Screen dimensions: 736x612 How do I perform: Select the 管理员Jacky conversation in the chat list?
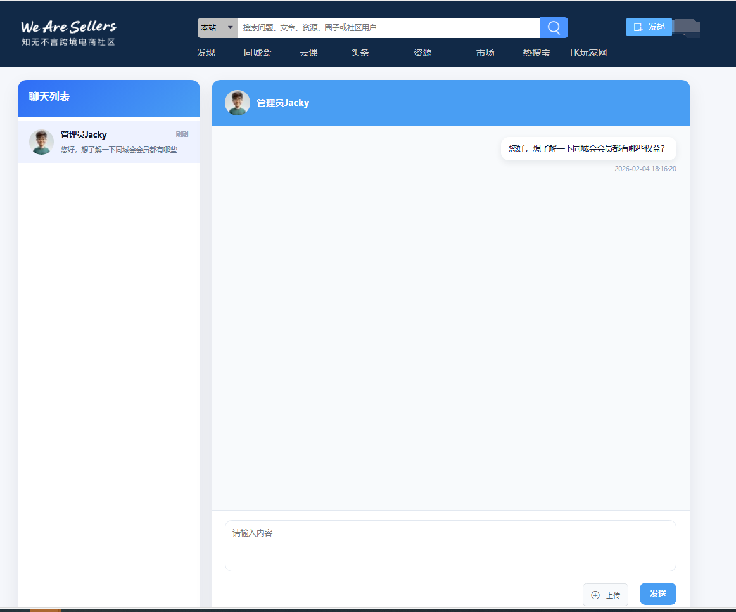(x=120, y=142)
